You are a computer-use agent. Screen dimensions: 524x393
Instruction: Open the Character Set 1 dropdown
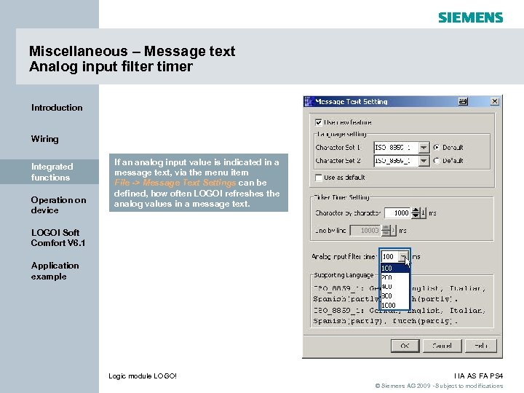tap(424, 147)
